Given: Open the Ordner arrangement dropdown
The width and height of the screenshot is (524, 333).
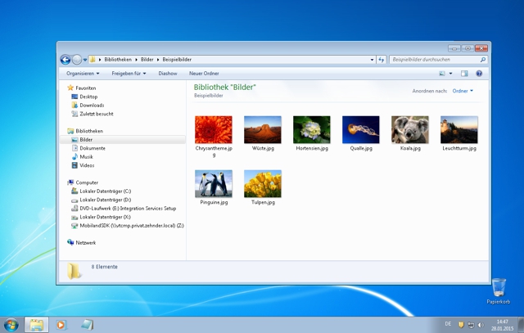Looking at the screenshot, I should point(463,91).
